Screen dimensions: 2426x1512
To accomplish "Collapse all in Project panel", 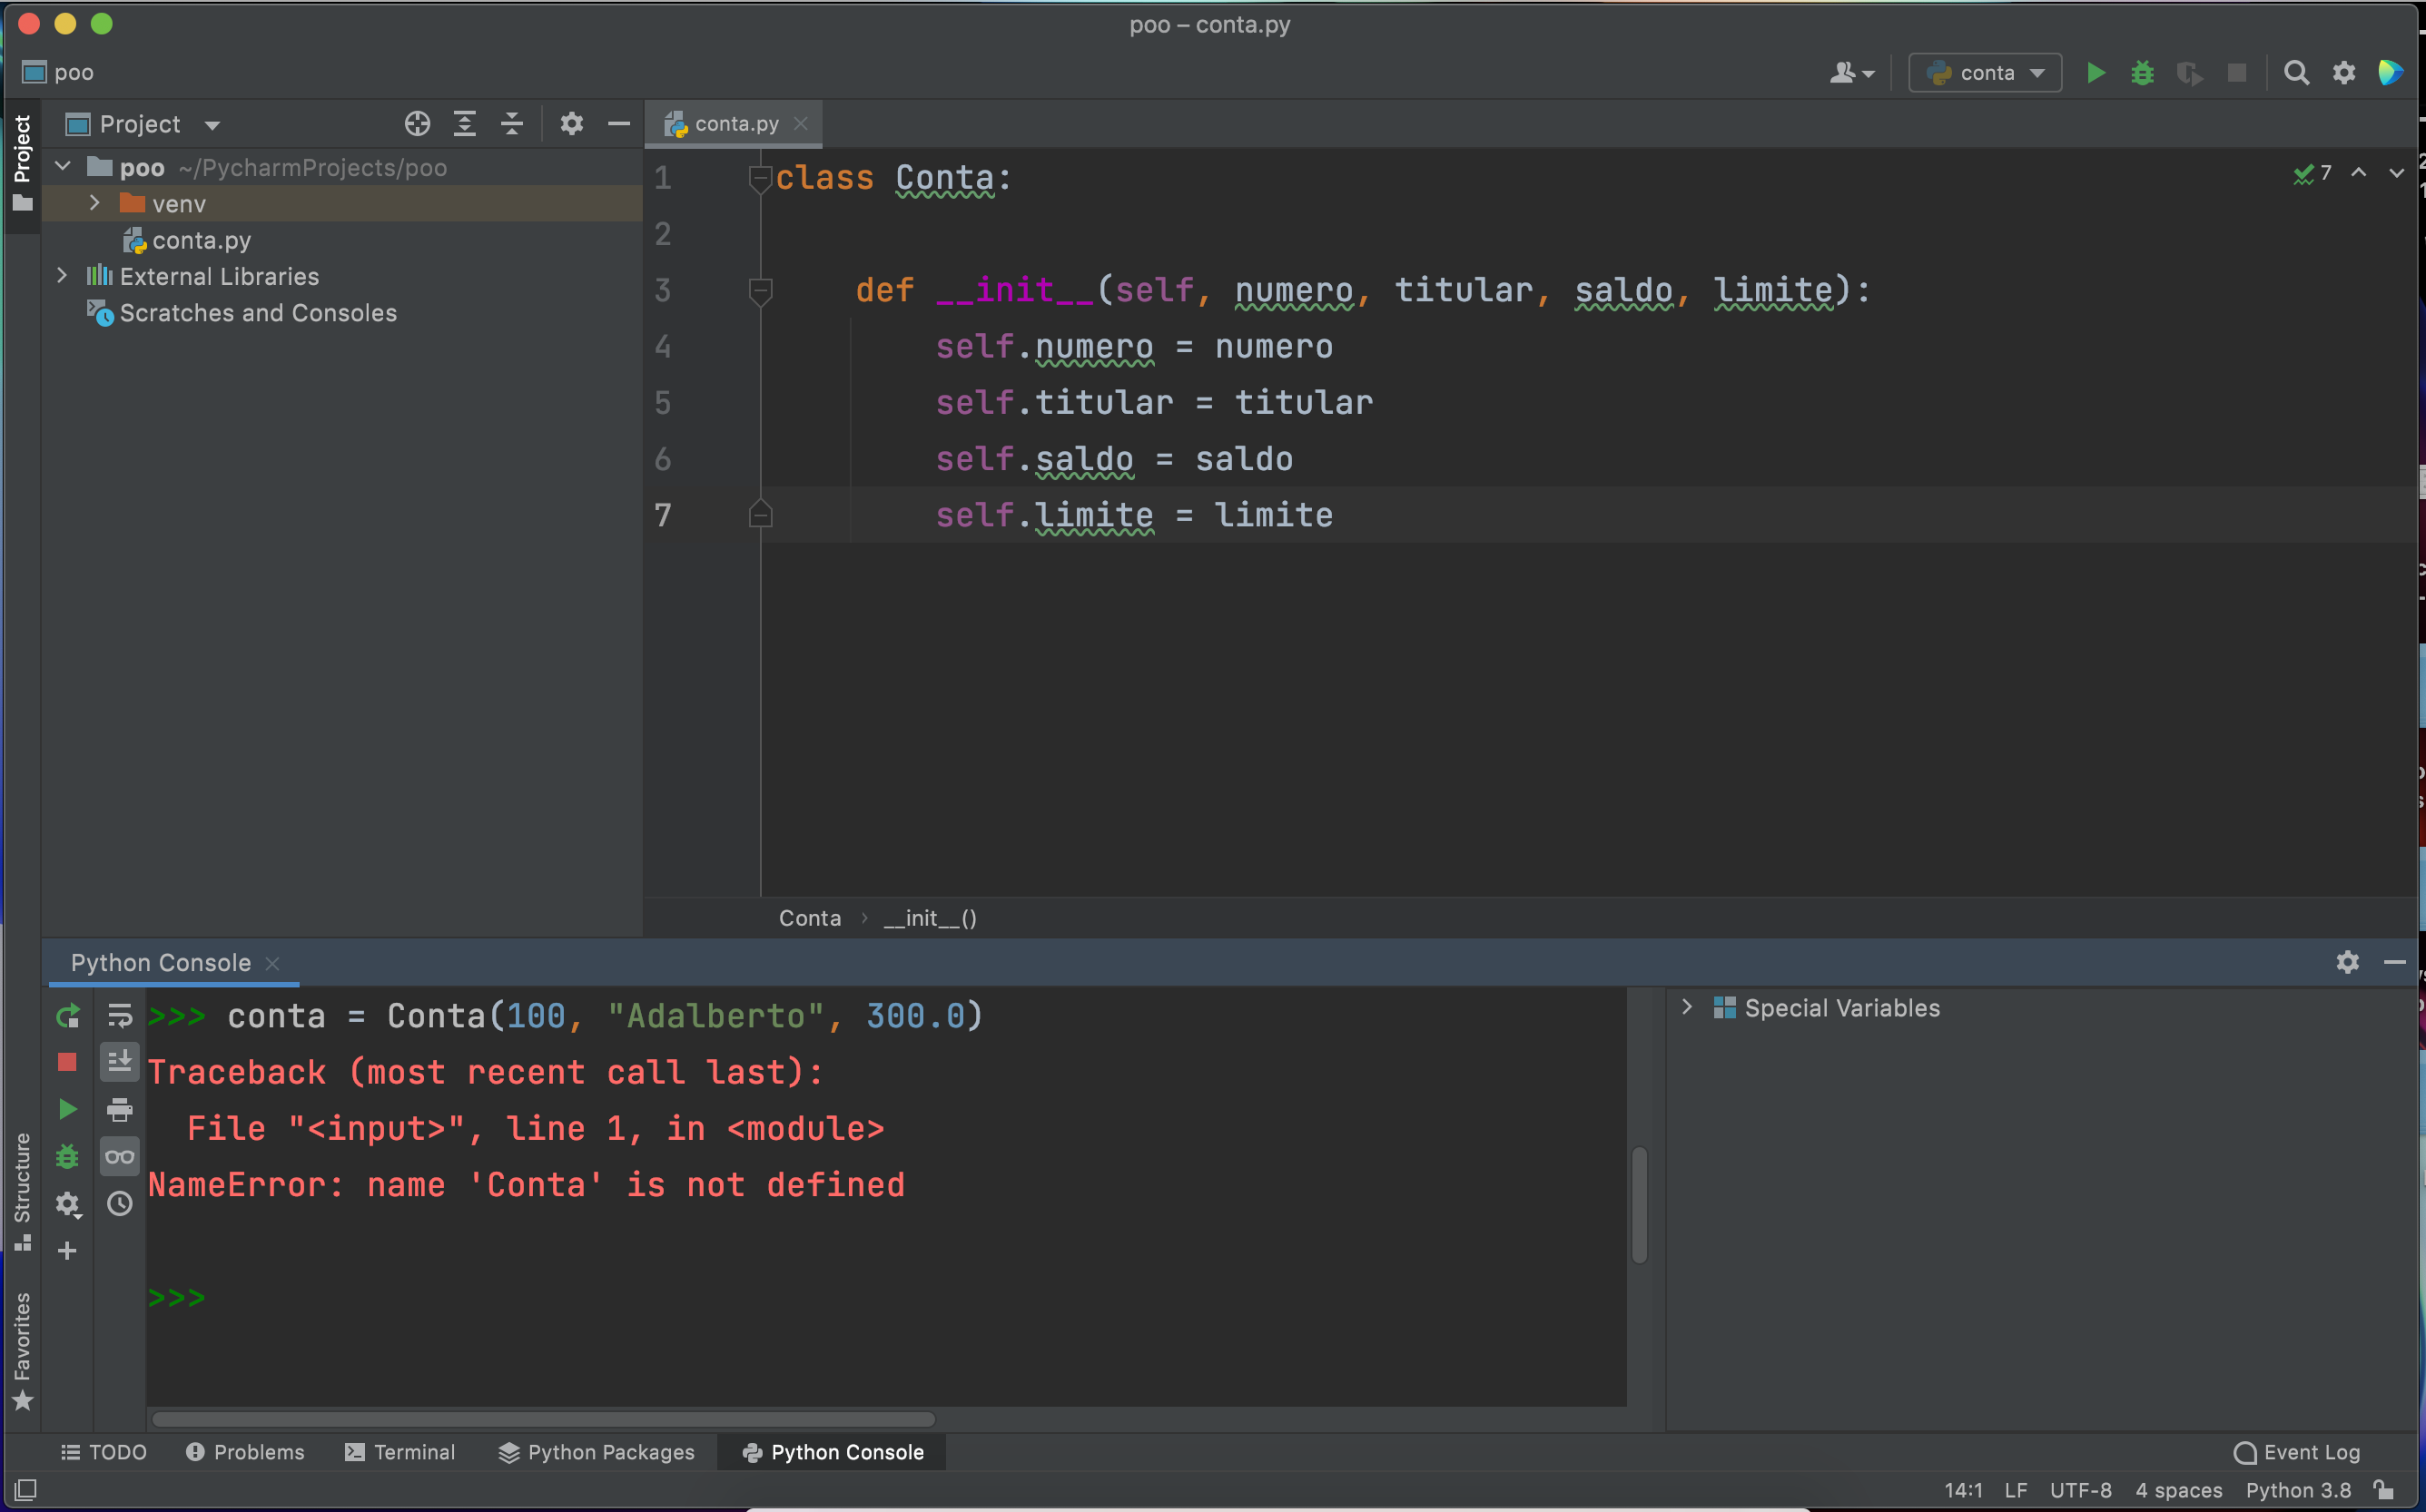I will coord(512,124).
